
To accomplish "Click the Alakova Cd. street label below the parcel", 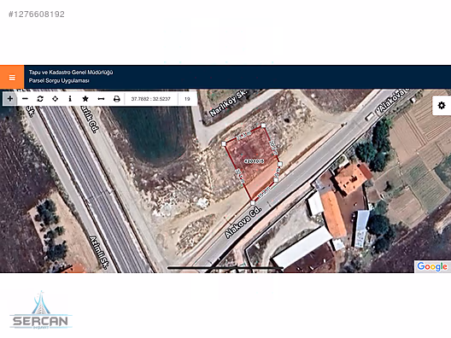I will click(x=243, y=222).
